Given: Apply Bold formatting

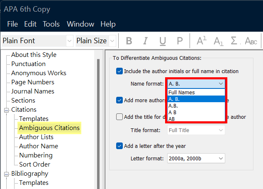Looking at the screenshot, I should pyautogui.click(x=129, y=41).
